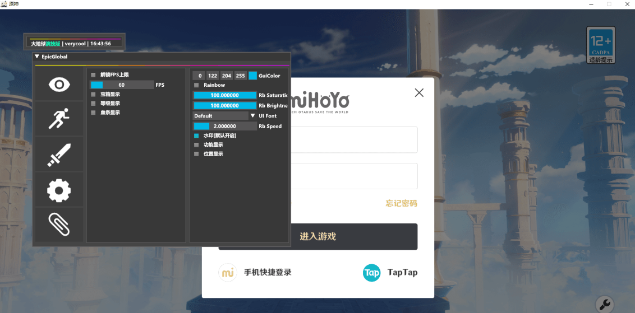Maximize the 原神 window
Image resolution: width=635 pixels, height=313 pixels.
[x=609, y=4]
